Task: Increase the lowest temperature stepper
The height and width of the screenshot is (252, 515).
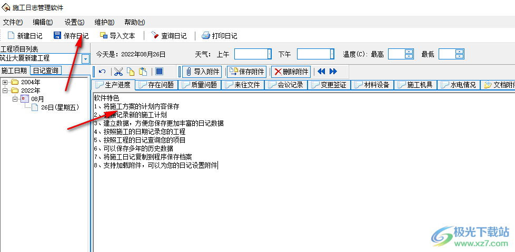Action: coord(460,52)
